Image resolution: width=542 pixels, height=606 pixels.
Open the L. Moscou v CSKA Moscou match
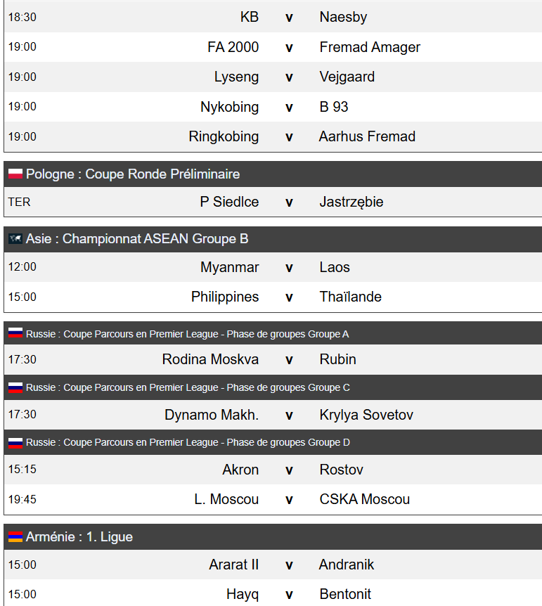[273, 499]
